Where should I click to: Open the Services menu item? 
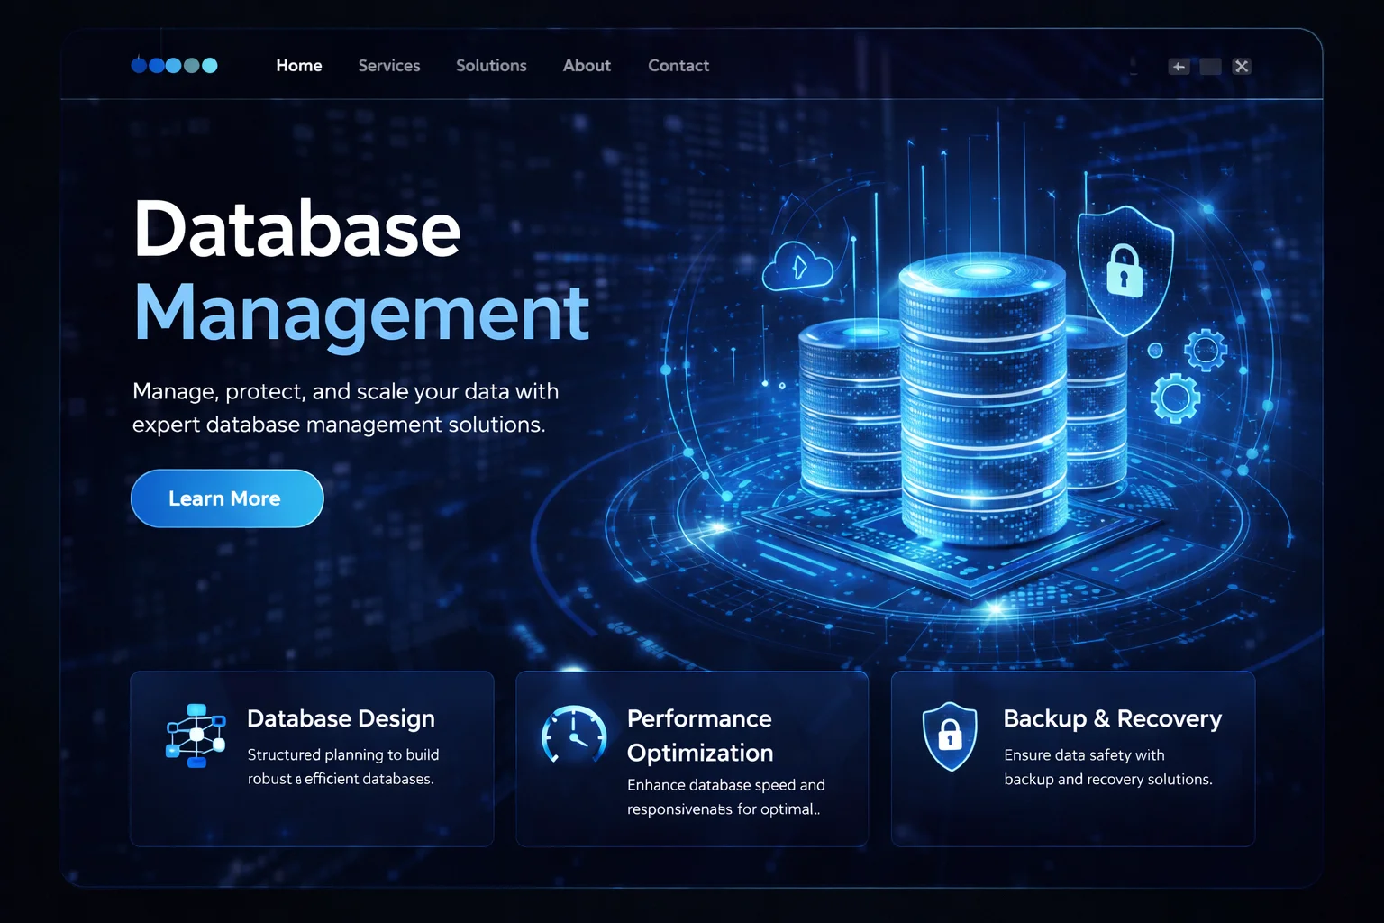click(389, 66)
